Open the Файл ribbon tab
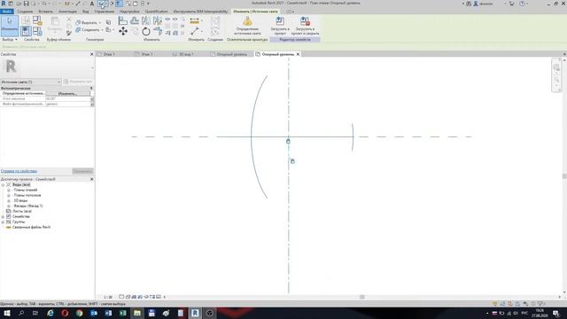567x319 pixels. (x=6, y=12)
